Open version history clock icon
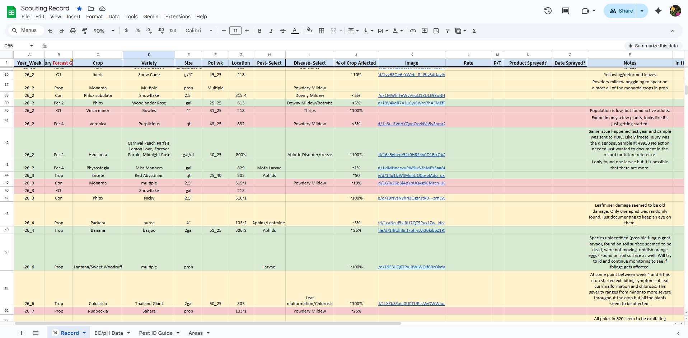This screenshot has width=688, height=338. coord(548,11)
